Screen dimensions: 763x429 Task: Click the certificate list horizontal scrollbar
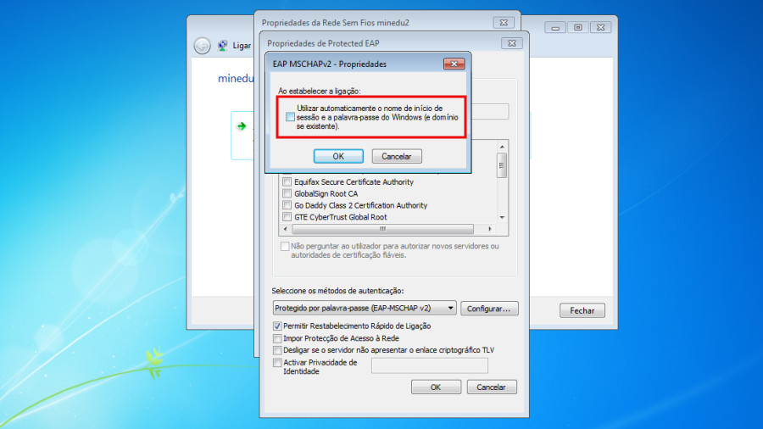(x=382, y=229)
